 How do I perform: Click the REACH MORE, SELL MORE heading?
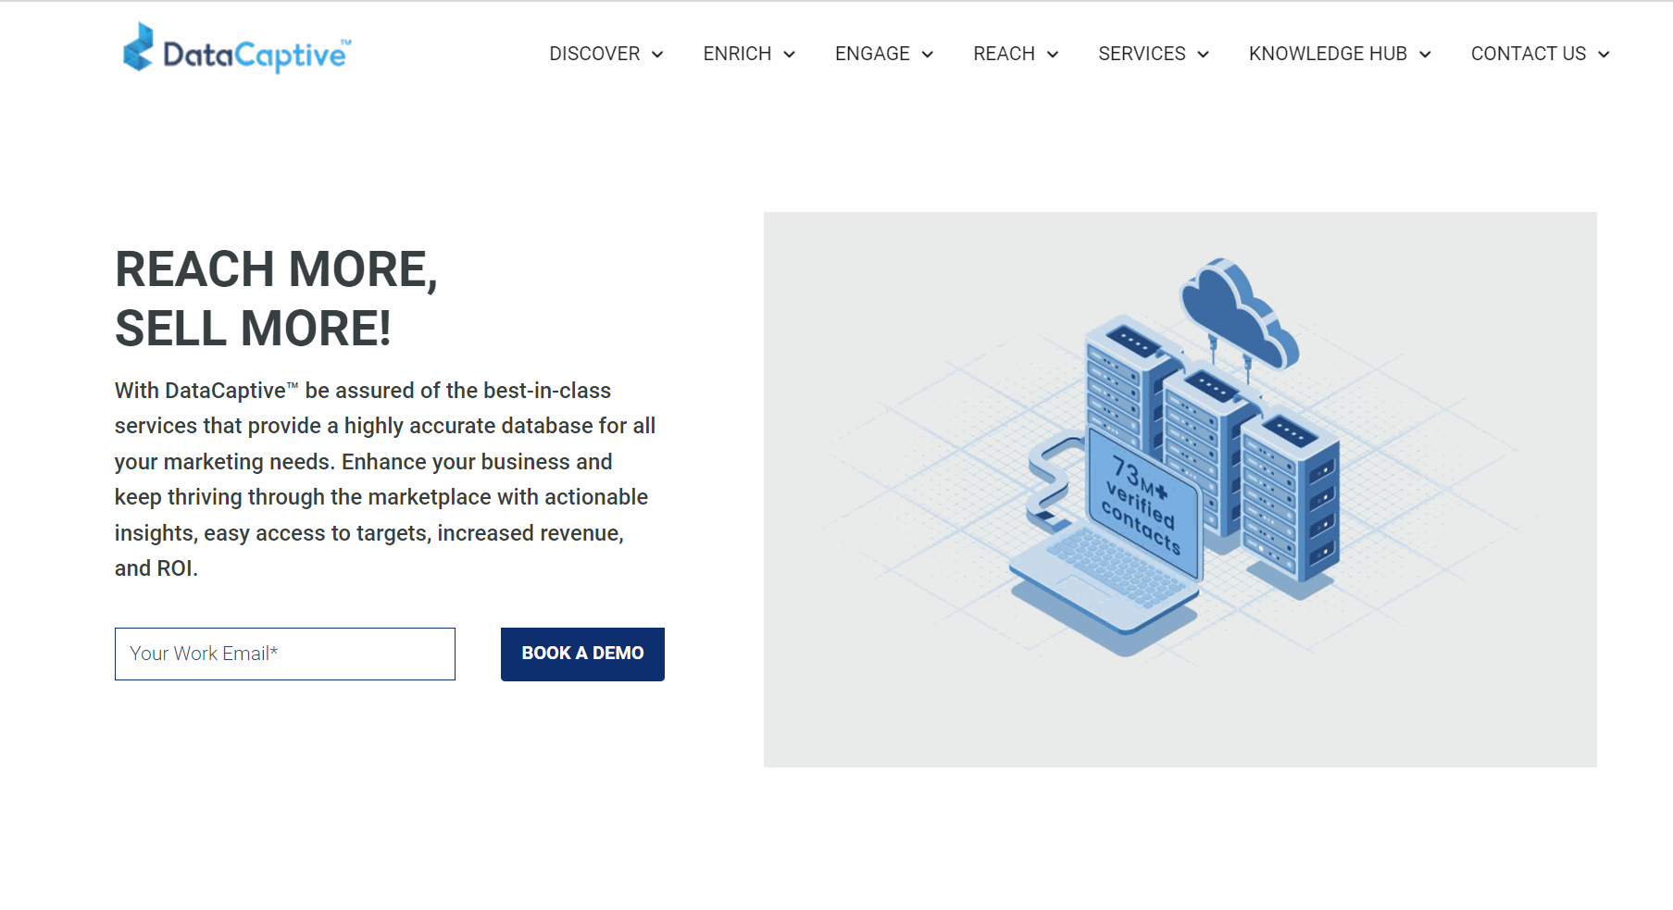(276, 299)
